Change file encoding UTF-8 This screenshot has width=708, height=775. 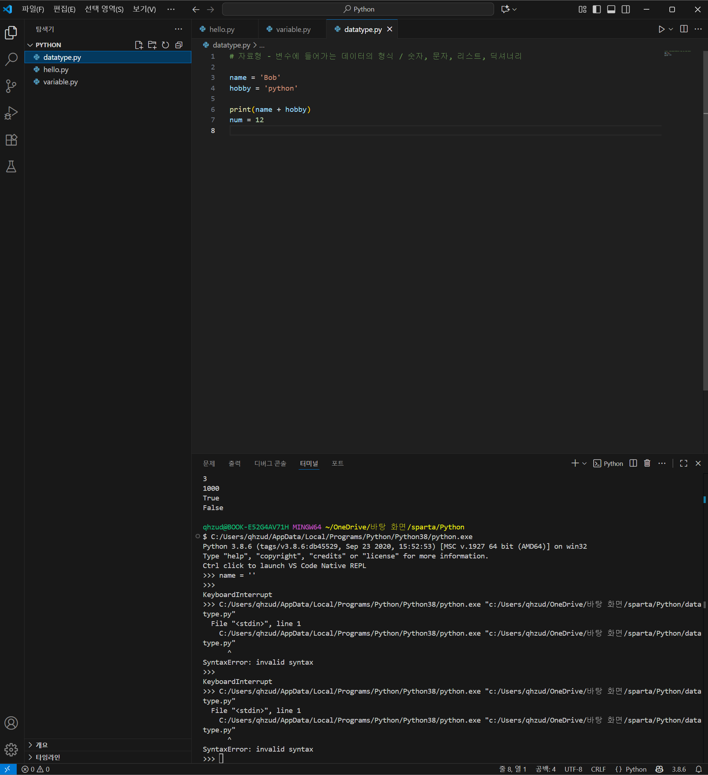(573, 769)
